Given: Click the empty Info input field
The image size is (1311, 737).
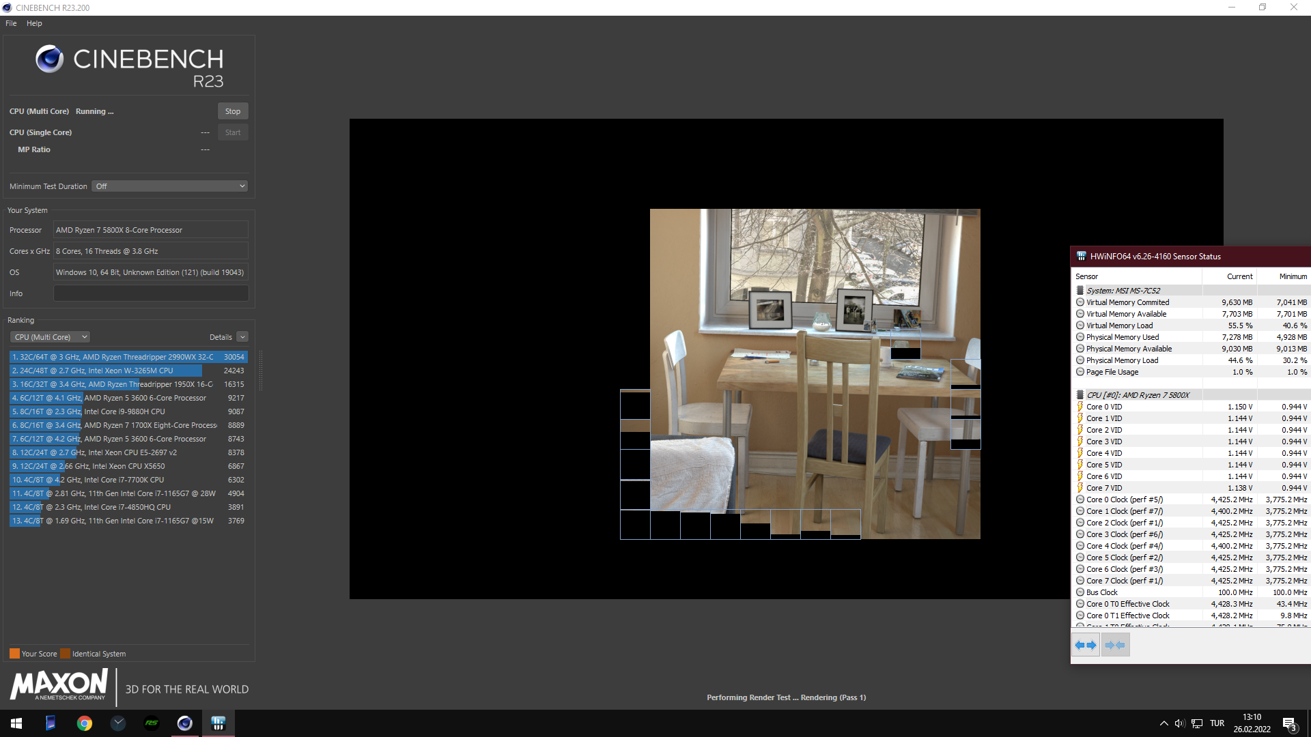Looking at the screenshot, I should [151, 293].
